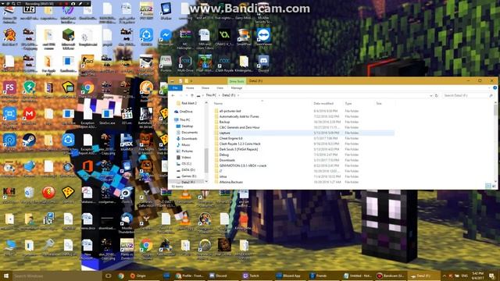The image size is (500, 281).
Task: Open the Share ribbon tab
Action: pos(205,88)
